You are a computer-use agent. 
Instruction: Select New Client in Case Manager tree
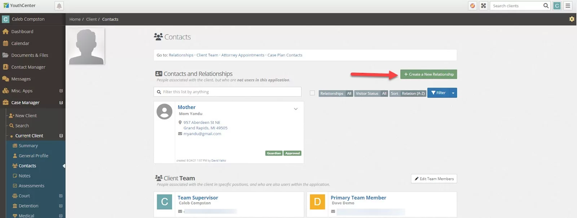click(26, 116)
